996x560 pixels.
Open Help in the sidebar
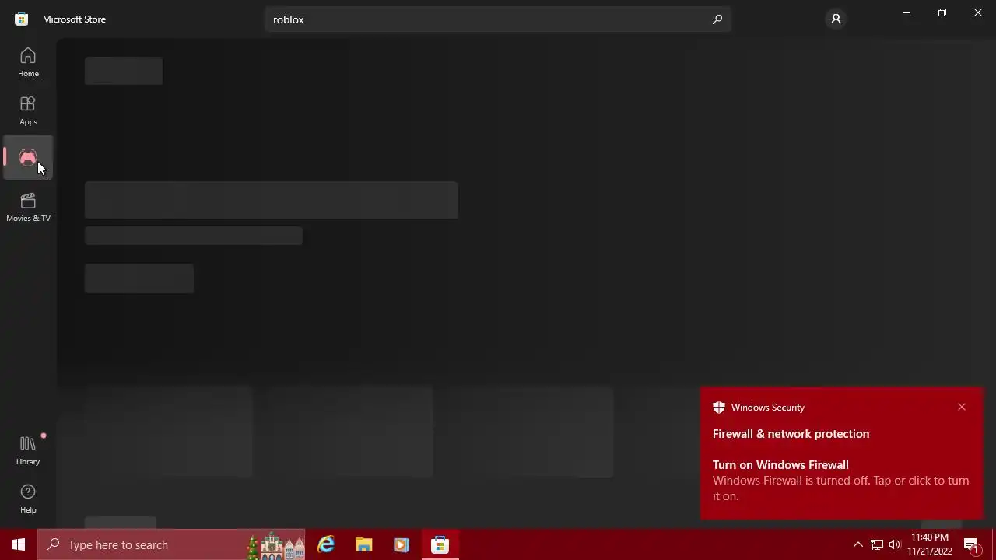click(x=28, y=499)
